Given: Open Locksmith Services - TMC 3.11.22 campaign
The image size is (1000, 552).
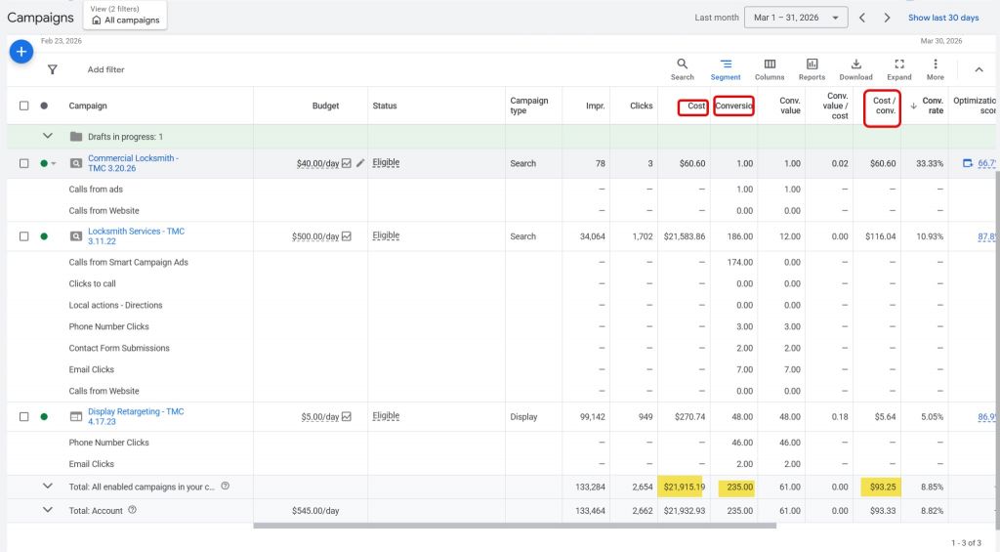Looking at the screenshot, I should point(136,236).
